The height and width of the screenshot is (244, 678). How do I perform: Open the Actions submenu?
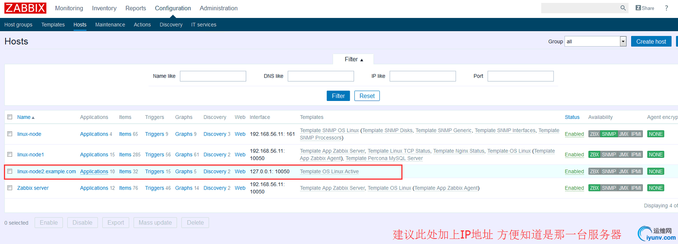(142, 25)
